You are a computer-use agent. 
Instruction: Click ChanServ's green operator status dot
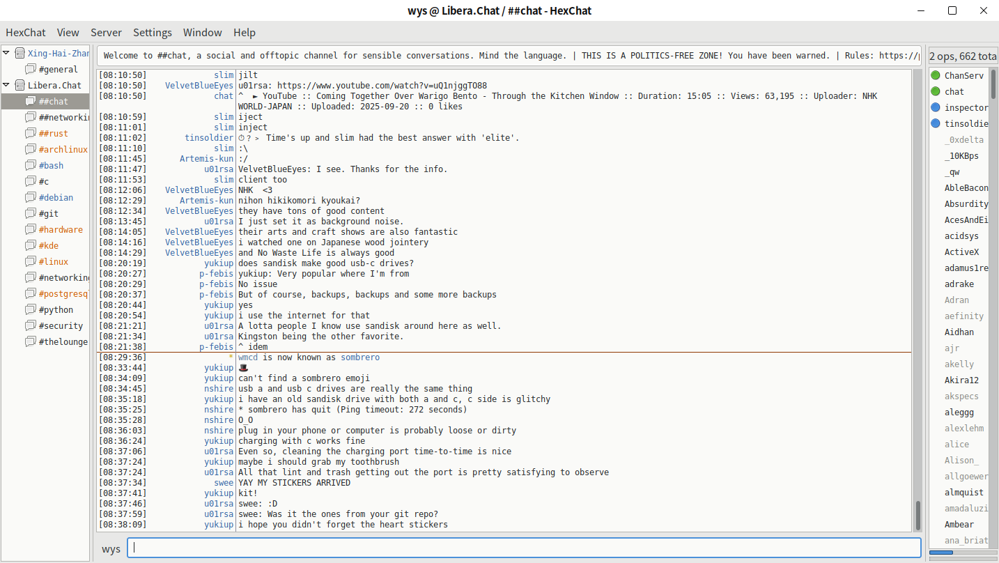(936, 75)
